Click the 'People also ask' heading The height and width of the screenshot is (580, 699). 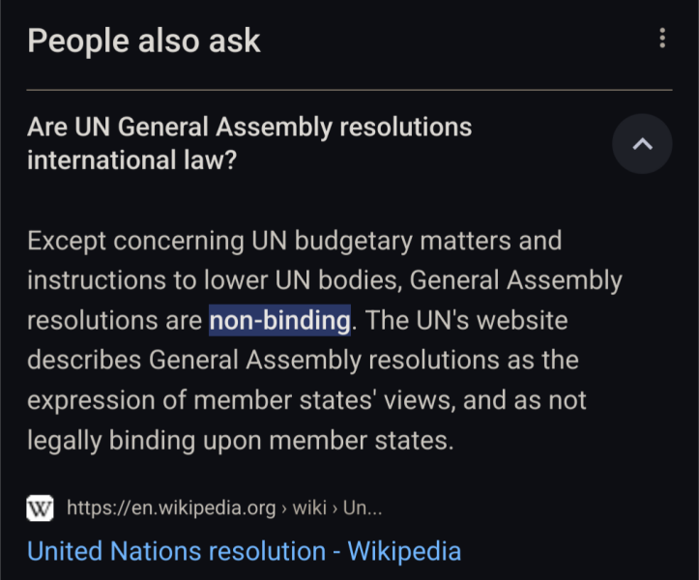144,41
